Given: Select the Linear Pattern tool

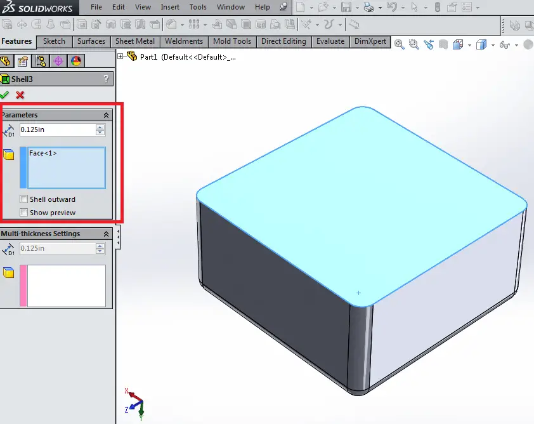Looking at the screenshot, I should [194, 25].
